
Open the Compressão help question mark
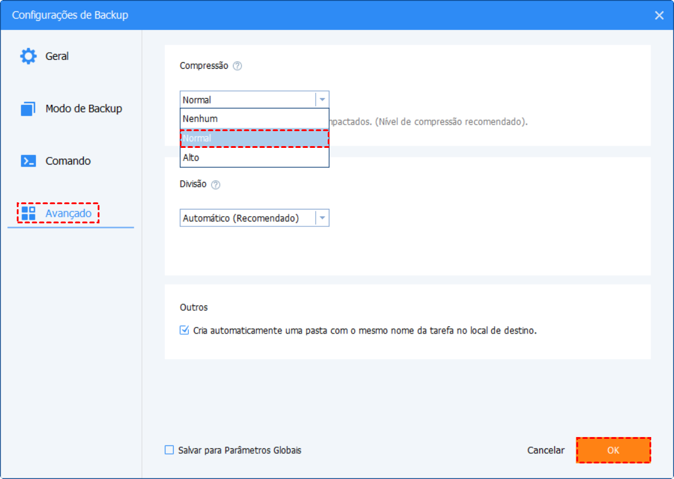[x=237, y=66]
